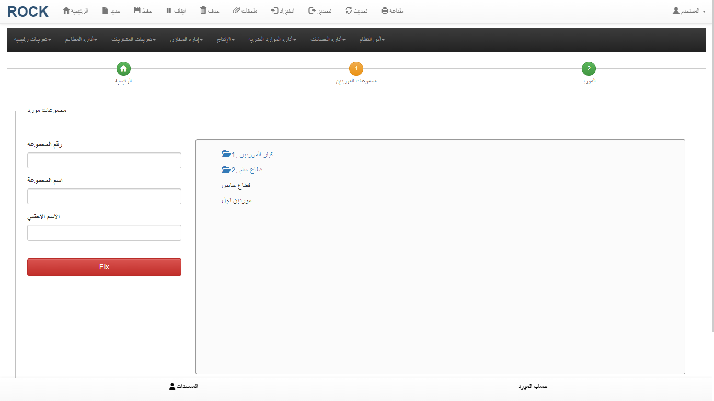Open the المستندات link in footer
Screen dimensions: 714x401
click(183, 386)
